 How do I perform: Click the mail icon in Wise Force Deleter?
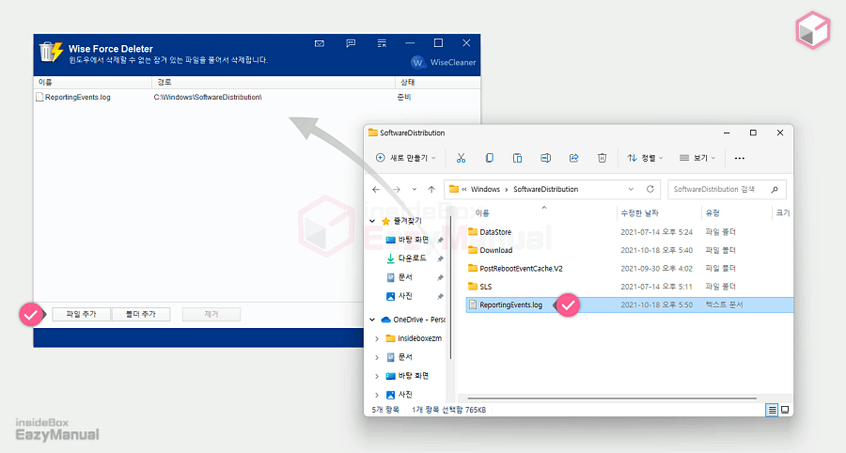coord(320,43)
